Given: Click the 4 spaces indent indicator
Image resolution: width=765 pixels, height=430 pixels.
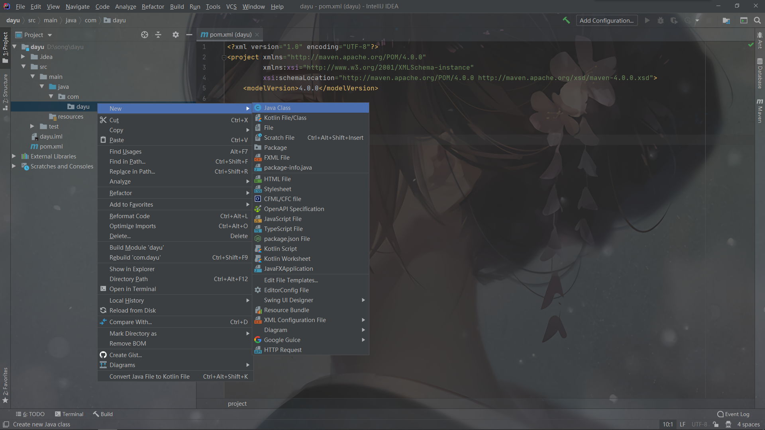Looking at the screenshot, I should pyautogui.click(x=748, y=424).
